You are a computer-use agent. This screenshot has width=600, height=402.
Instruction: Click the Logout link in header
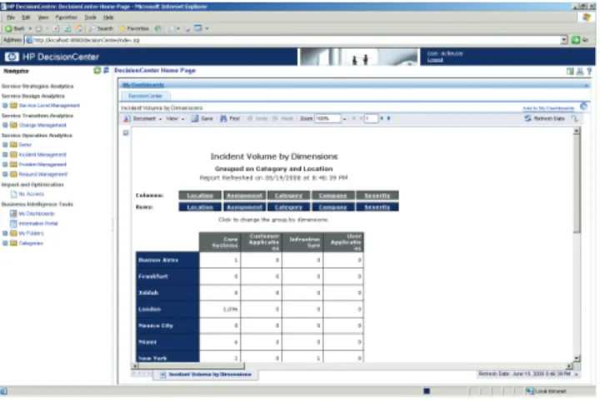click(435, 60)
